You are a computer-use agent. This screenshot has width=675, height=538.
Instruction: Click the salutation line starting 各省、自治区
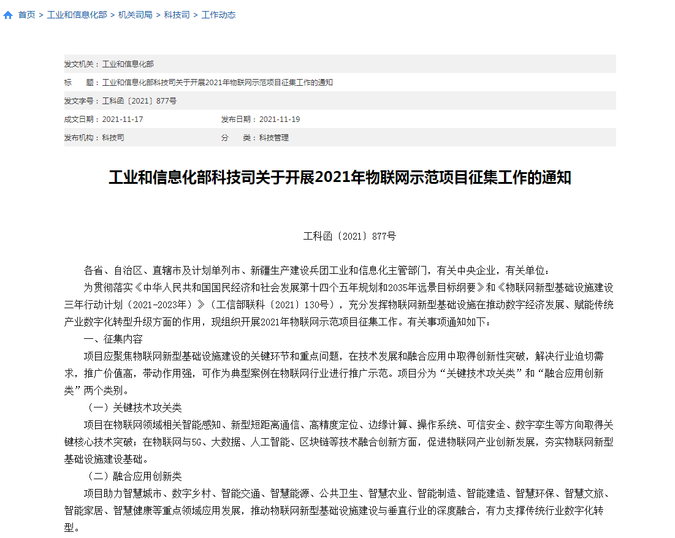pyautogui.click(x=316, y=271)
